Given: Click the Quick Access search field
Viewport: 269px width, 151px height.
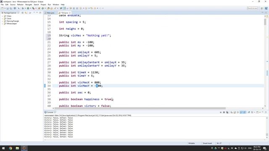Looking at the screenshot, I should click(x=252, y=8).
